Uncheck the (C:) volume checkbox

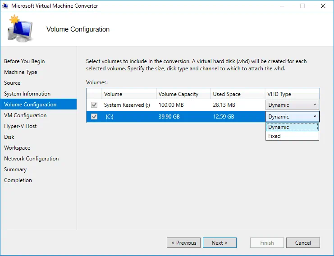click(x=94, y=117)
